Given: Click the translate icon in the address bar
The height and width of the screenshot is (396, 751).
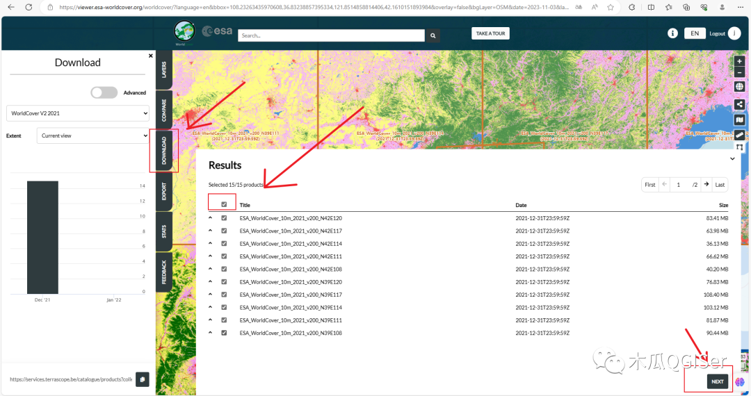Looking at the screenshot, I should (x=579, y=7).
